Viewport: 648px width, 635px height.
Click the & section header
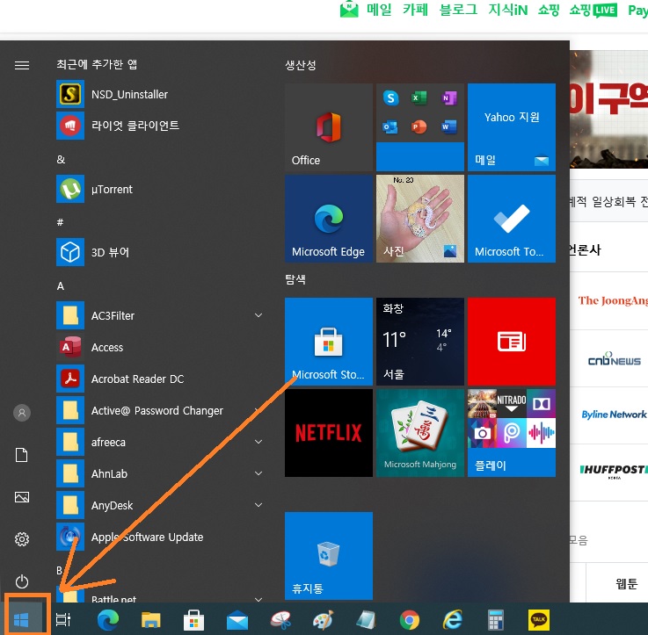(x=61, y=159)
